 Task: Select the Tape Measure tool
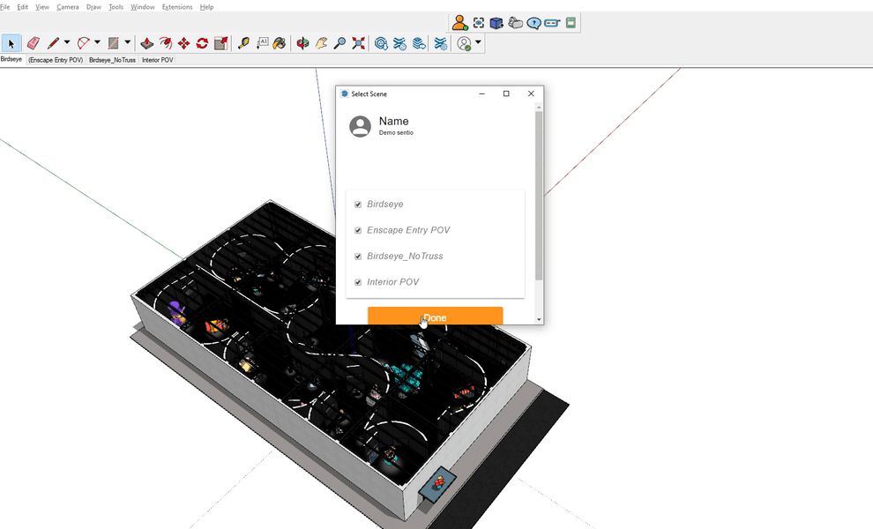[x=243, y=43]
